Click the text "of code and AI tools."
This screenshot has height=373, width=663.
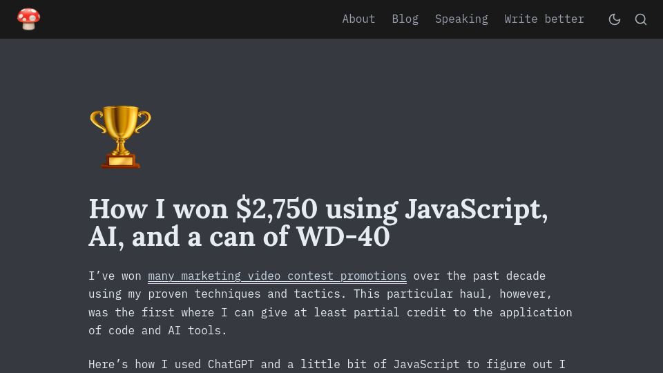click(x=157, y=330)
